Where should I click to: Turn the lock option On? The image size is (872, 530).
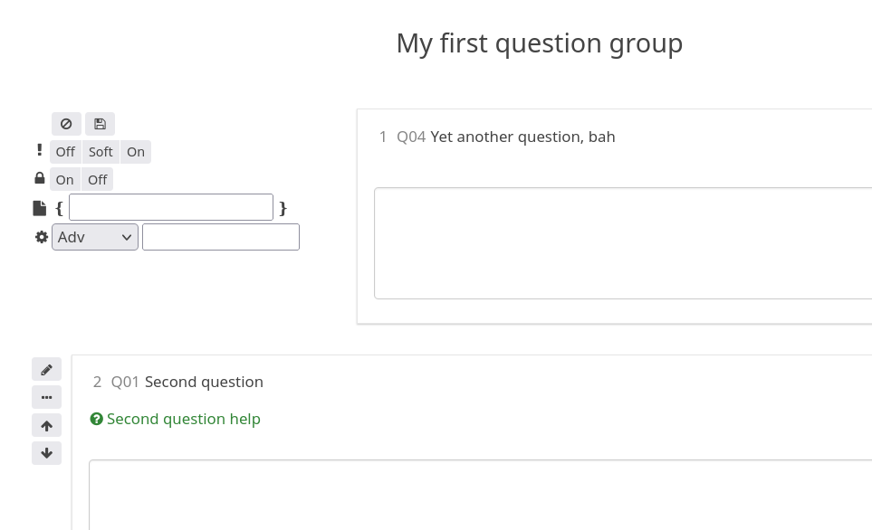(65, 180)
